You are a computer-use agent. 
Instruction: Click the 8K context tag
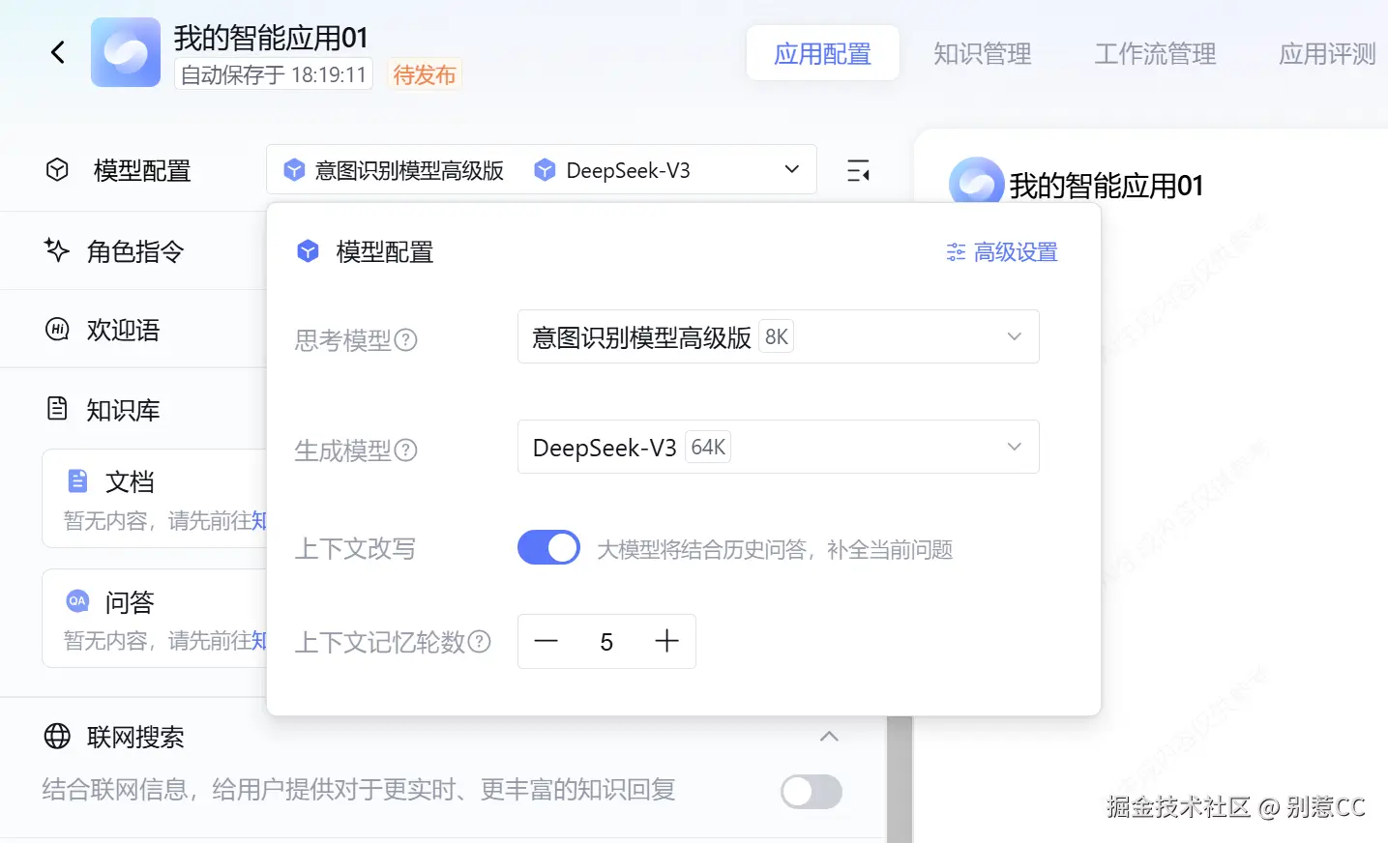tap(776, 336)
